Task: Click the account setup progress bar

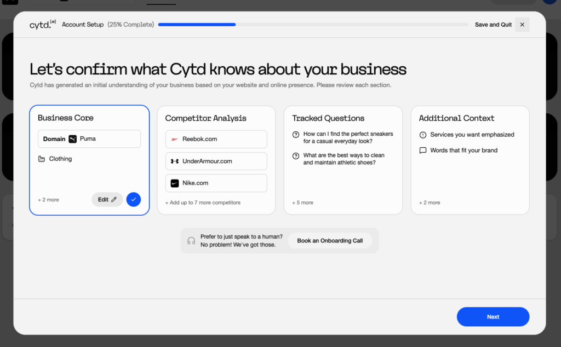Action: [313, 25]
